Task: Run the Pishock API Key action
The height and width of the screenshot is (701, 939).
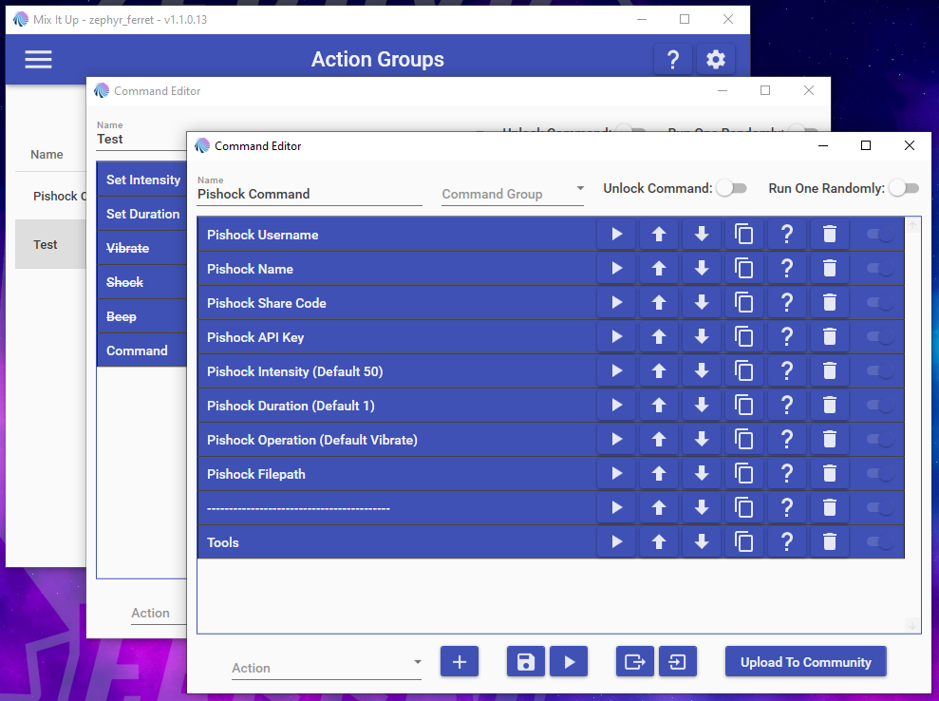Action: point(616,336)
